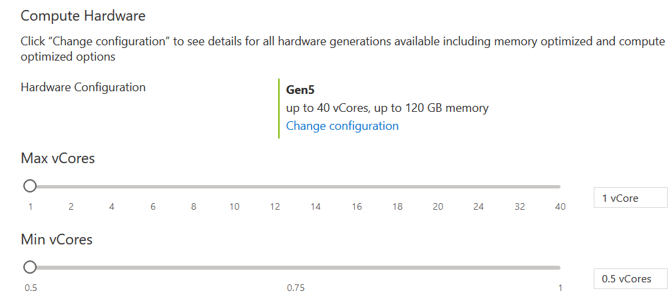669x303 pixels.
Task: Focus the Min vCores value field showing 0.5 vCores
Action: 630,278
